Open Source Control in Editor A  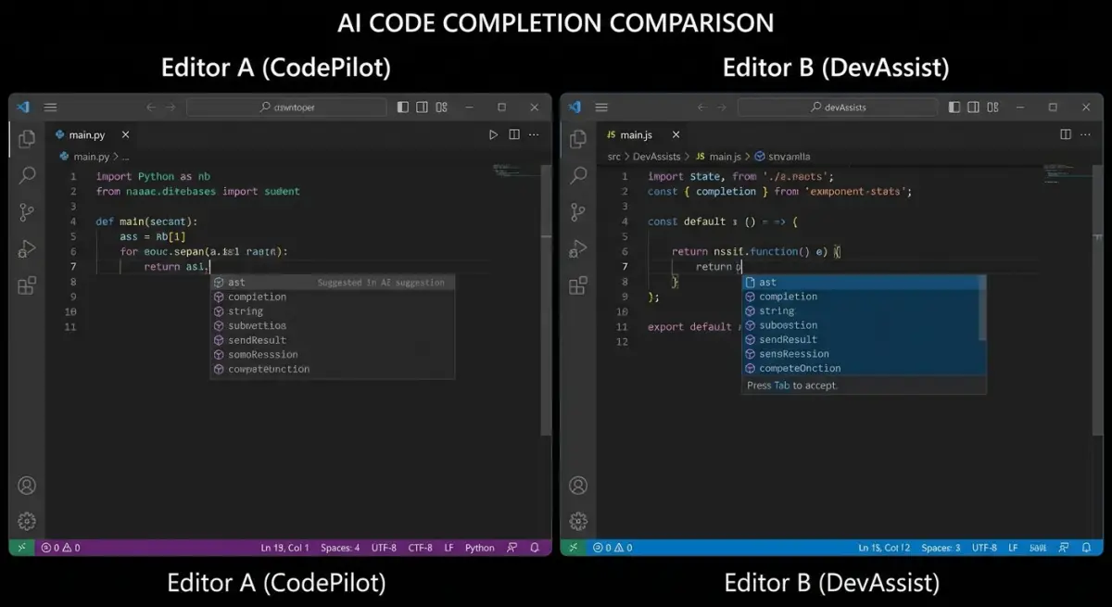click(x=26, y=212)
